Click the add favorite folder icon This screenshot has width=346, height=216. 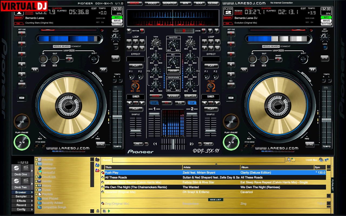click(97, 160)
